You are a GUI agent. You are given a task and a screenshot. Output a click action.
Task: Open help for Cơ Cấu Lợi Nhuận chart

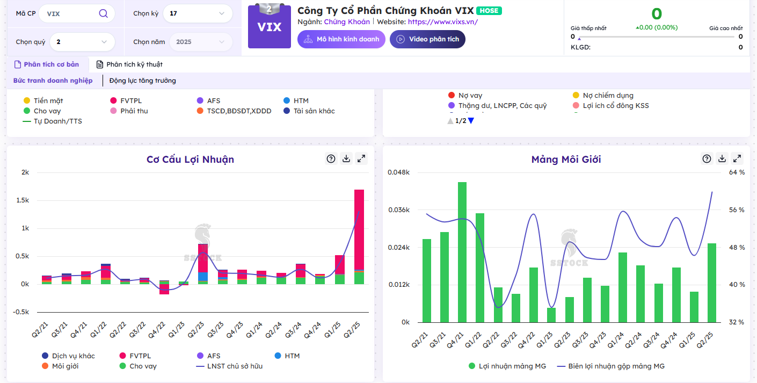click(331, 158)
